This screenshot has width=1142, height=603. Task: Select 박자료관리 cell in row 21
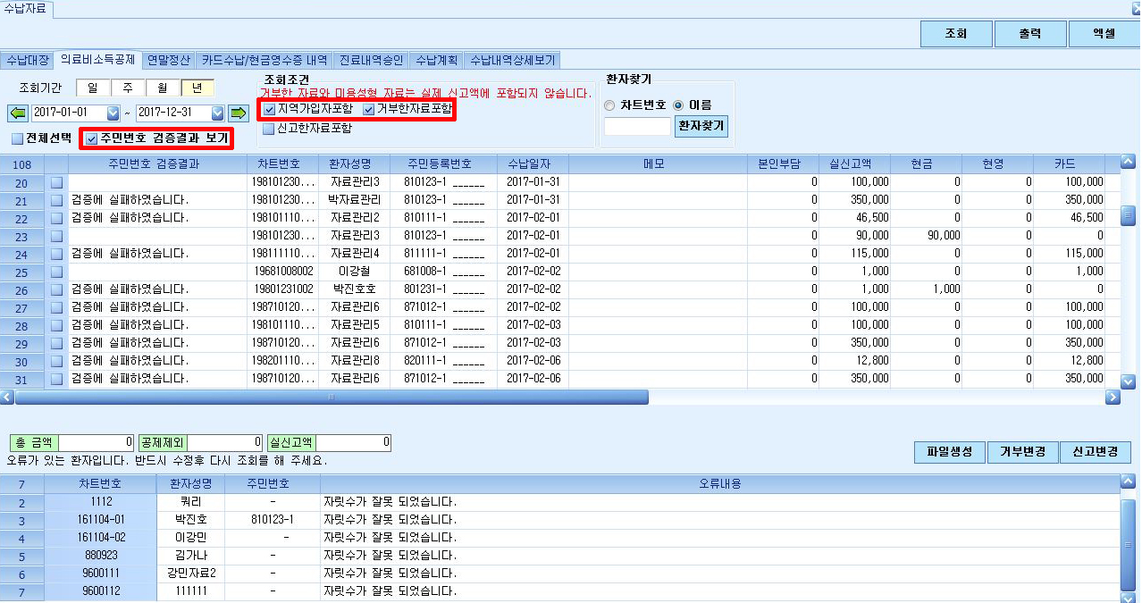click(x=355, y=200)
